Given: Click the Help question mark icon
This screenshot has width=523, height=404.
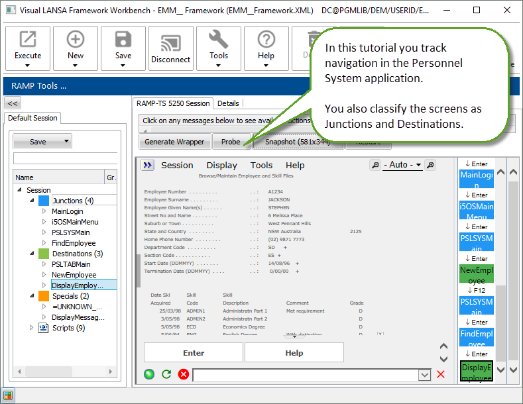Looking at the screenshot, I should click(x=266, y=40).
